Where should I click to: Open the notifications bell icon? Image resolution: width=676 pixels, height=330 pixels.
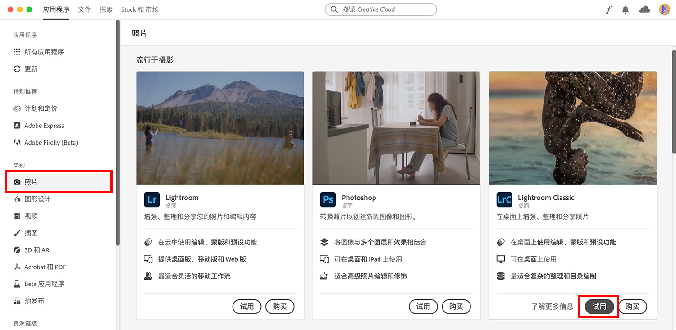[x=626, y=9]
